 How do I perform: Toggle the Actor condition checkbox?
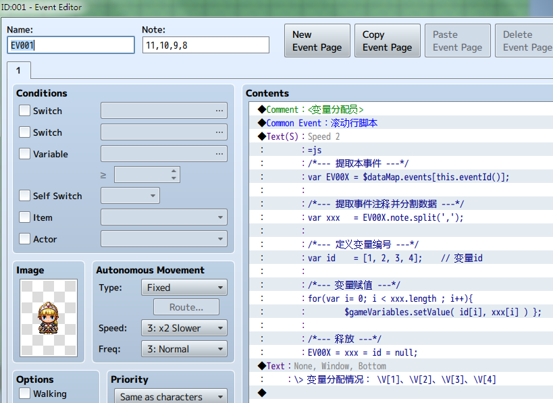click(x=25, y=239)
